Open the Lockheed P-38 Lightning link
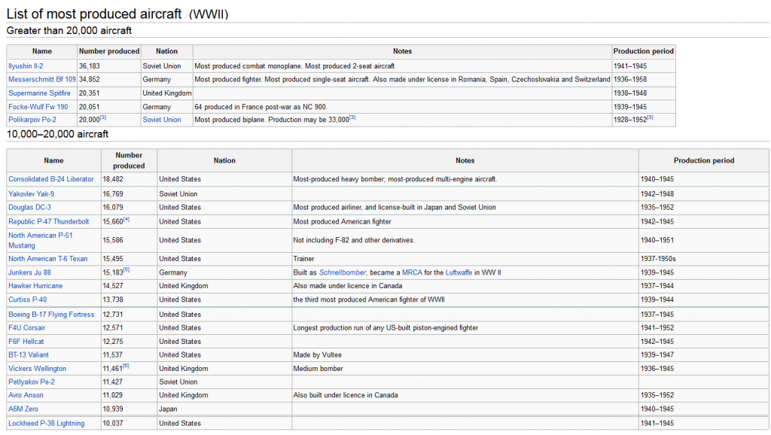The width and height of the screenshot is (771, 435). [x=46, y=423]
